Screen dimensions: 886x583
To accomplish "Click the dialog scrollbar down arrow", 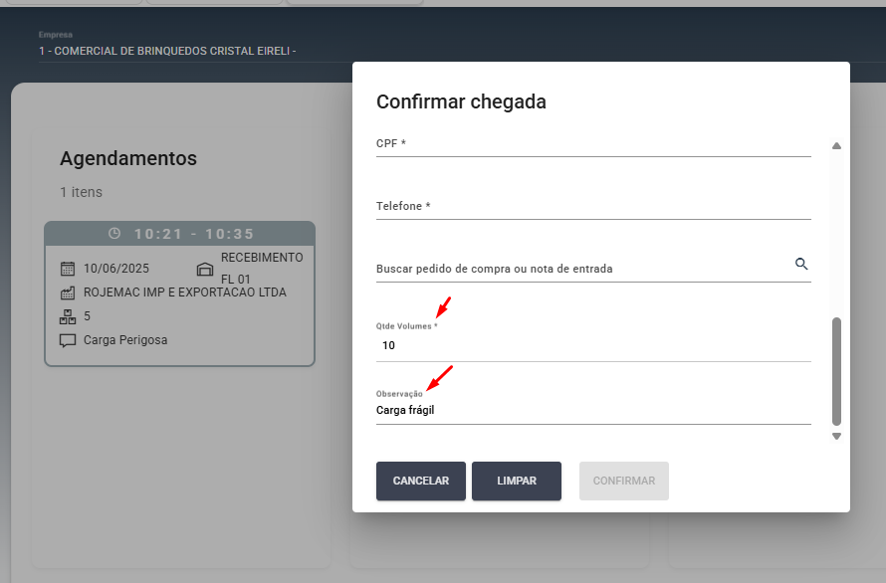I will (x=837, y=436).
